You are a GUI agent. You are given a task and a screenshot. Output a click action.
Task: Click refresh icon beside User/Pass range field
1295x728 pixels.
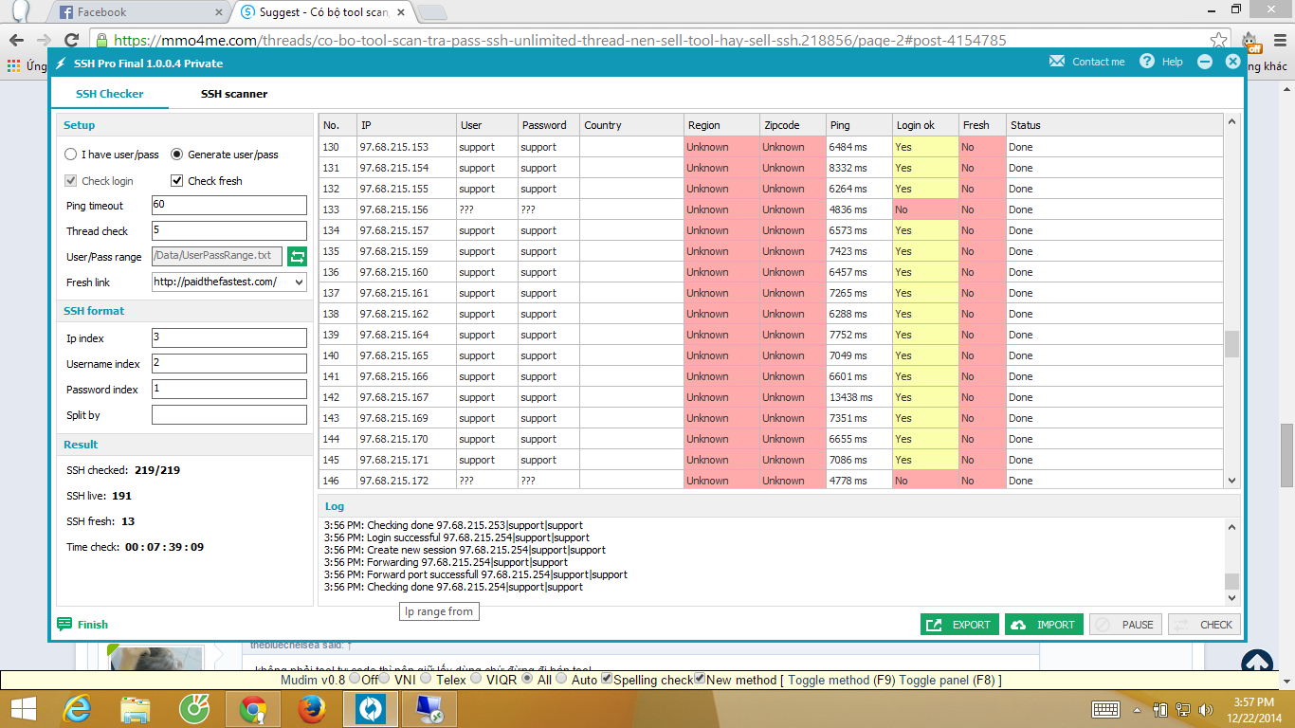(x=295, y=256)
